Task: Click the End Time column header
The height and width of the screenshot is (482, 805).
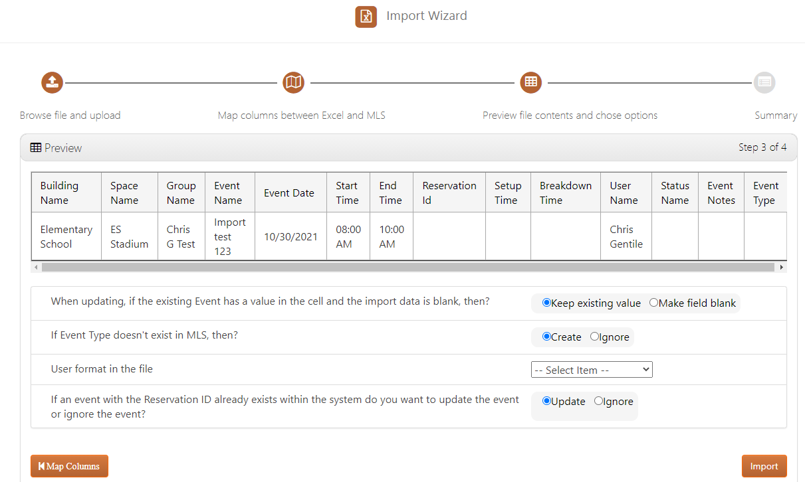Action: (392, 193)
